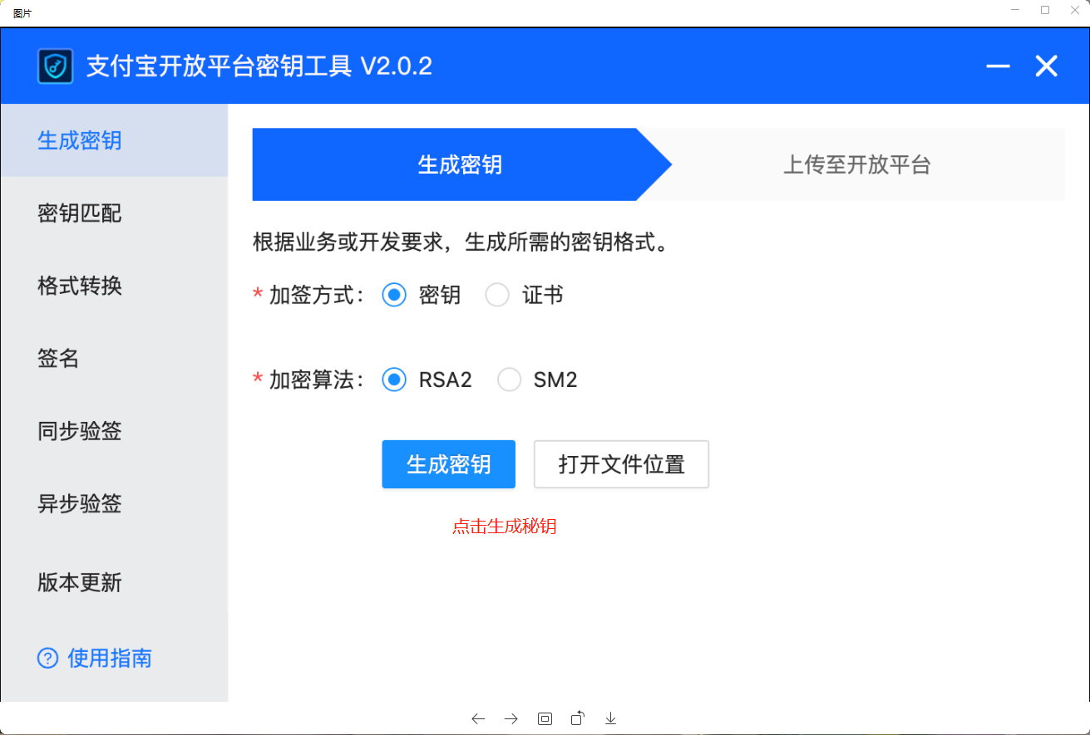
Task: Open 格式转换 in the sidebar
Action: pyautogui.click(x=114, y=286)
